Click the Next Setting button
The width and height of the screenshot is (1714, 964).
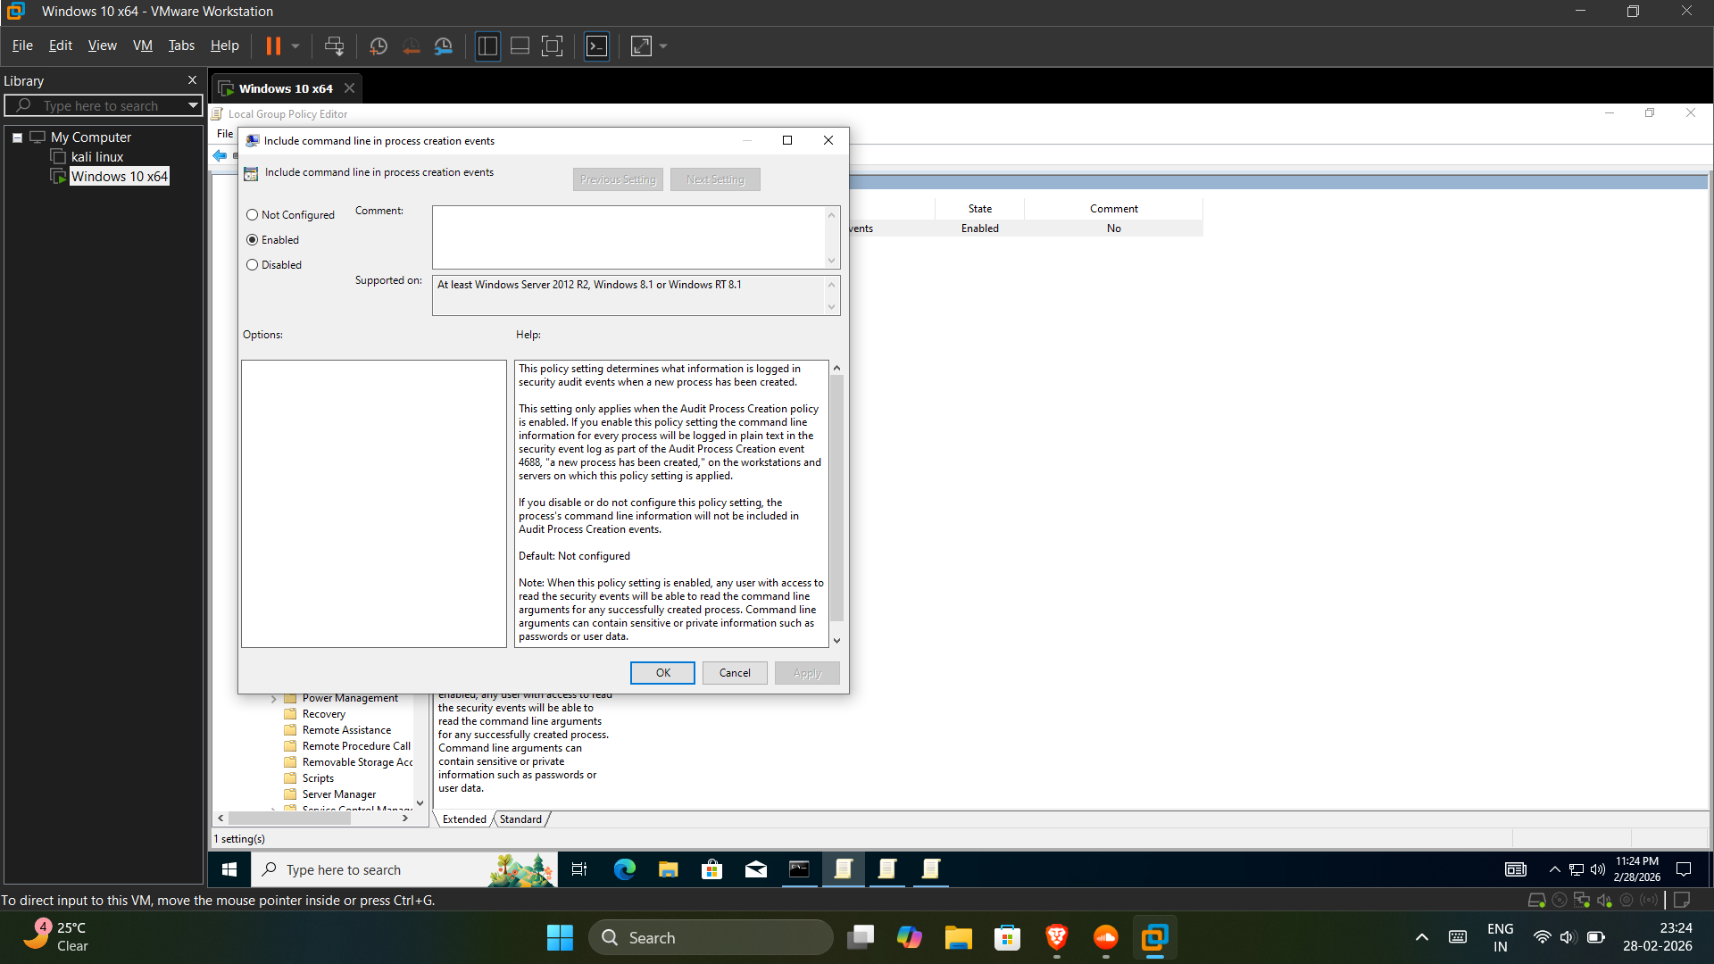click(715, 179)
